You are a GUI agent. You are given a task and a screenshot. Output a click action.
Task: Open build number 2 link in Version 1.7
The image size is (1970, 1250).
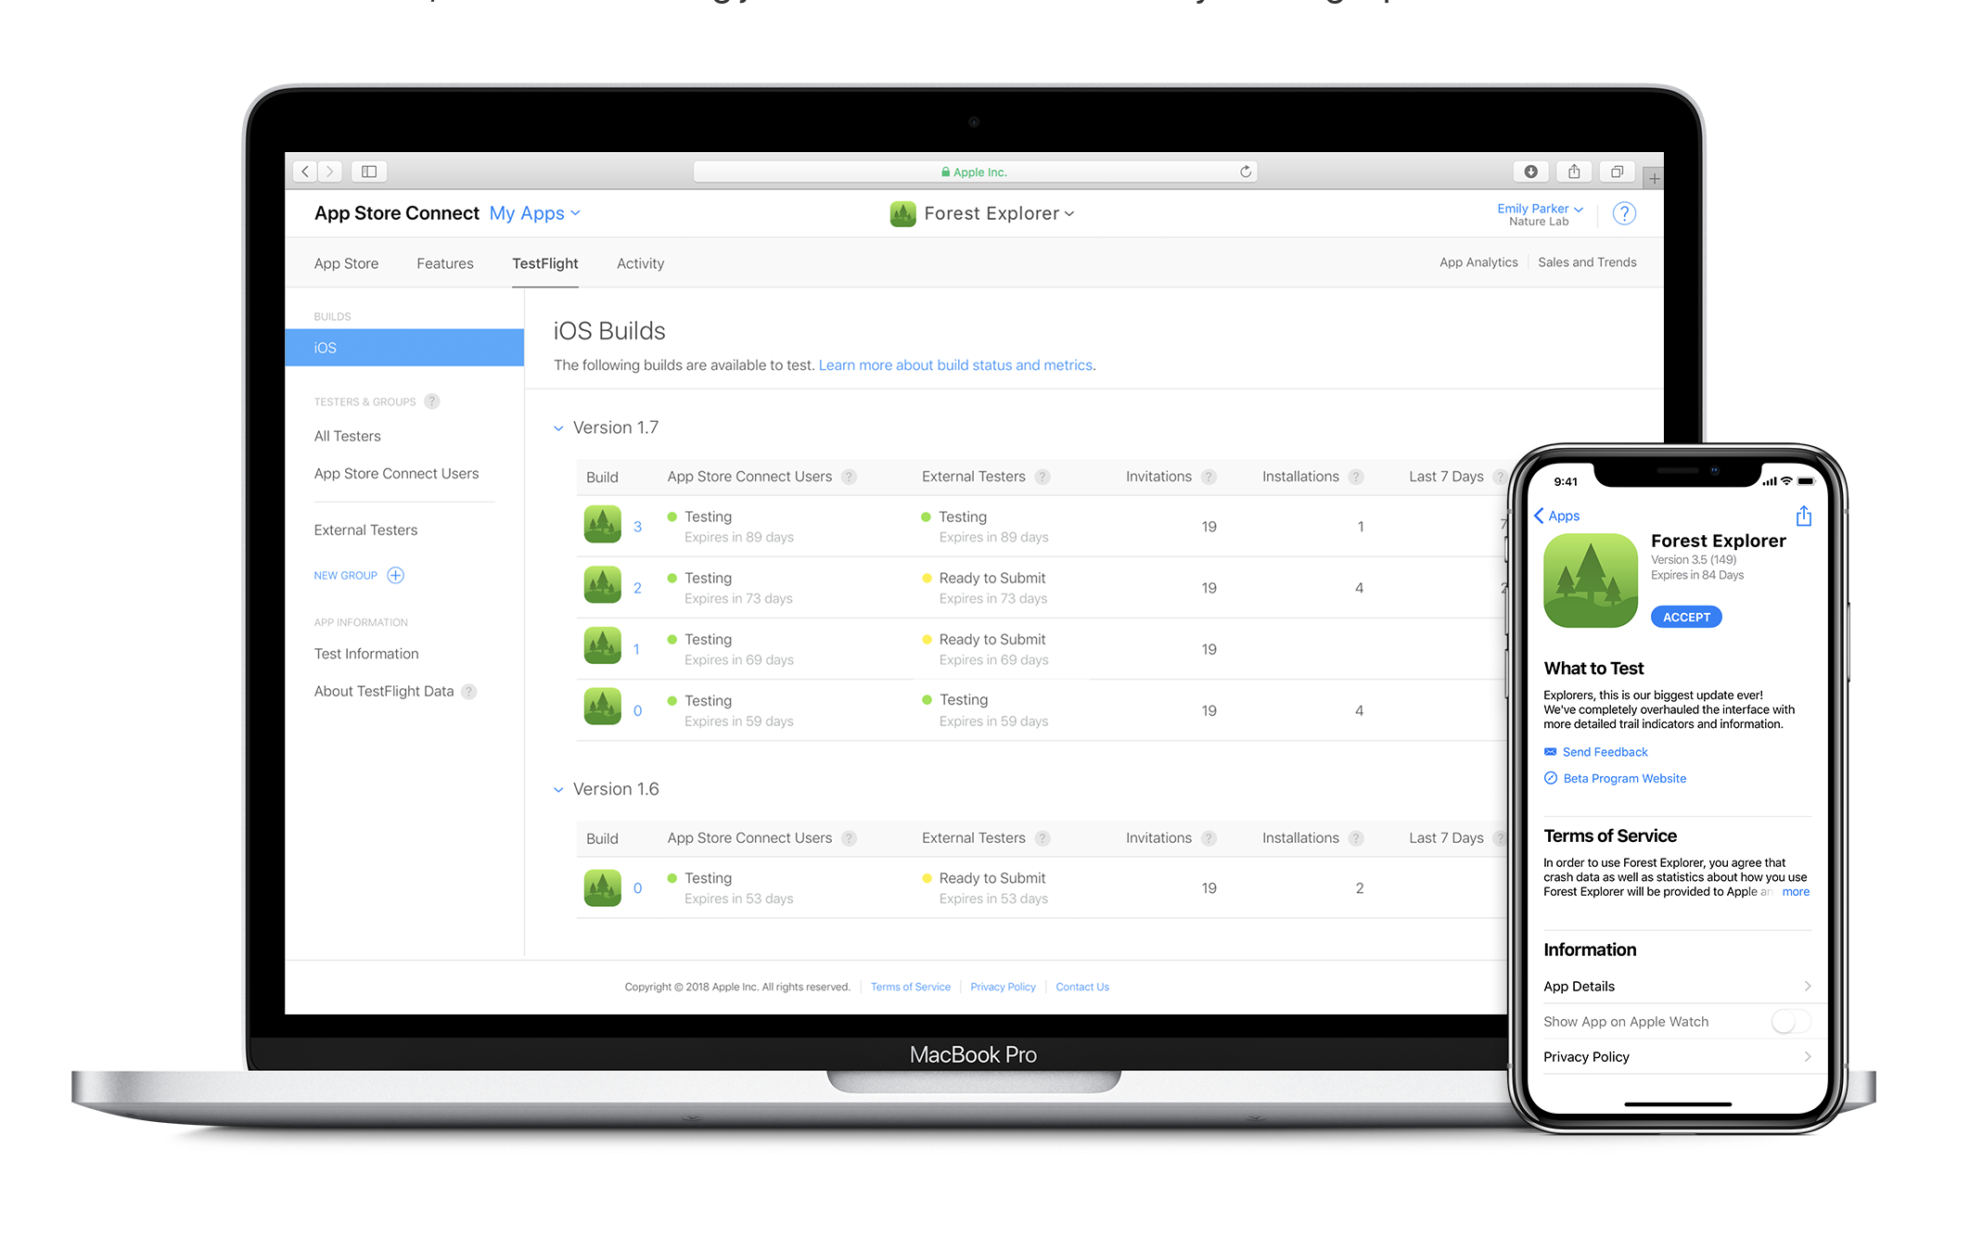tap(637, 588)
